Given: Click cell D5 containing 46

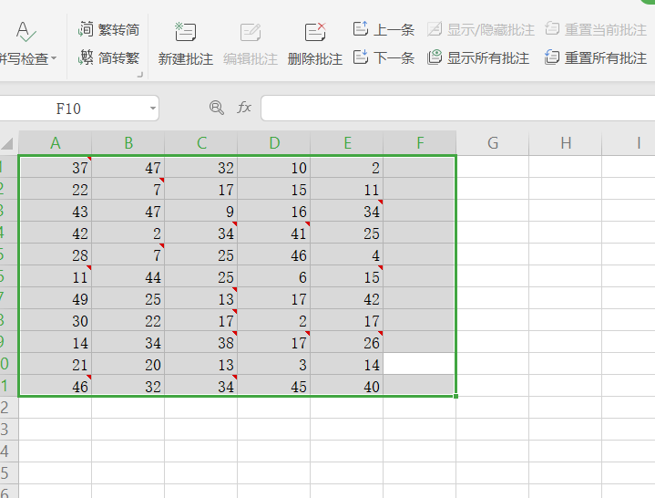Looking at the screenshot, I should 274,254.
